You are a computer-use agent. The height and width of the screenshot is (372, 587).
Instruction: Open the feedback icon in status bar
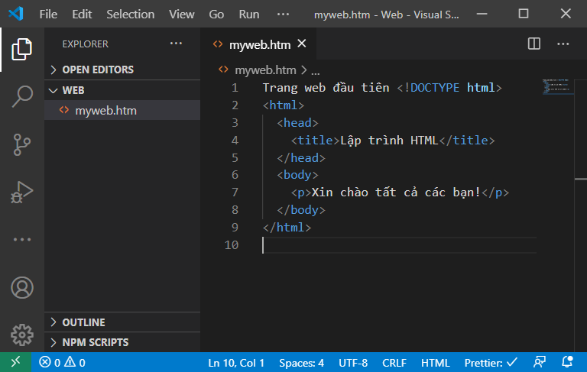click(x=539, y=362)
